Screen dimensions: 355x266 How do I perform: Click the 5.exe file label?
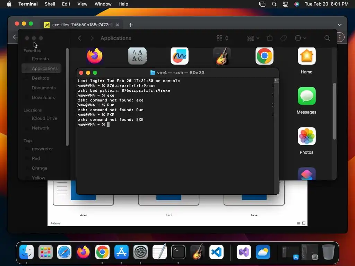point(169,215)
